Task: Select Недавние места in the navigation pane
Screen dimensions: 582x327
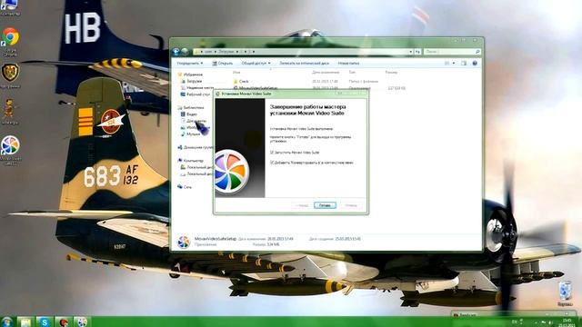Action: point(197,88)
